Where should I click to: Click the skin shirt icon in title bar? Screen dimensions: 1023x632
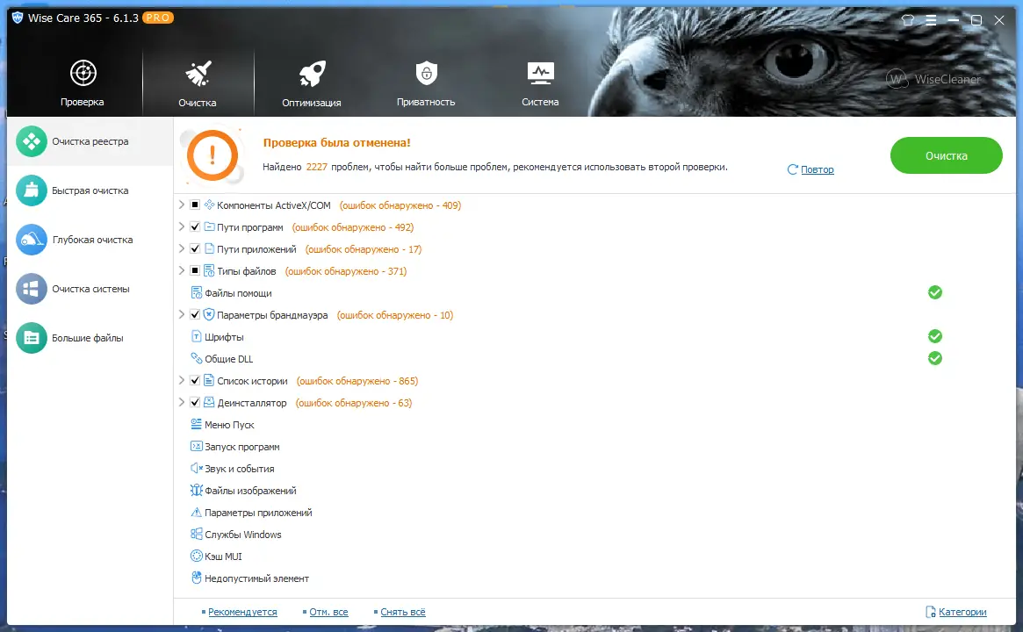[907, 19]
